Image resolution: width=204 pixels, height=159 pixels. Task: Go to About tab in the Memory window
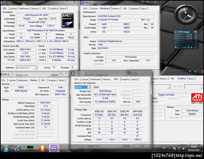[x=62, y=80]
